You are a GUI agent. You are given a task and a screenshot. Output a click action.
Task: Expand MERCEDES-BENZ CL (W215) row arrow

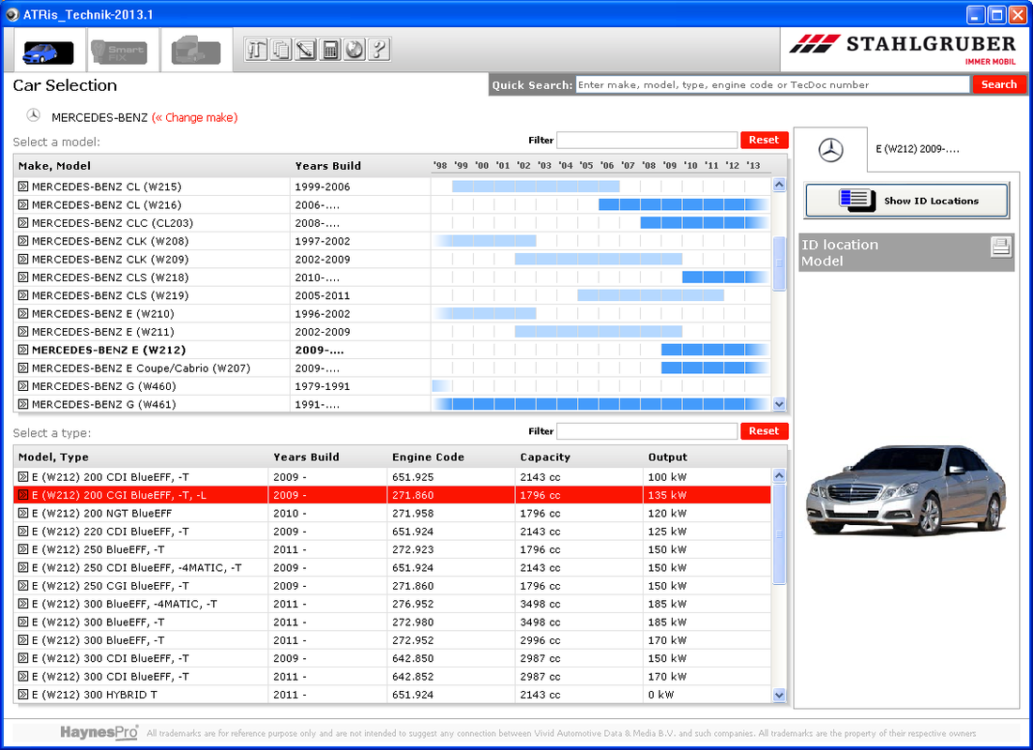23,187
